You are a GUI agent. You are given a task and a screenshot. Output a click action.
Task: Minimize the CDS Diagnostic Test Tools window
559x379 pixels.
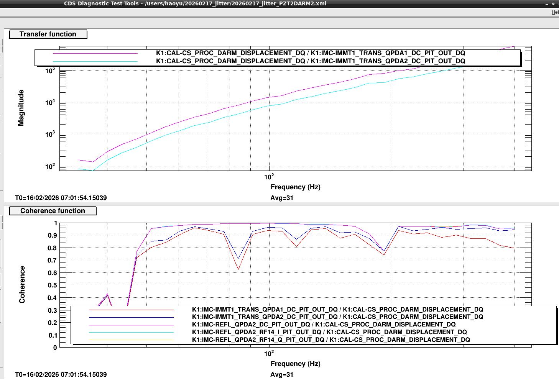coord(547,4)
